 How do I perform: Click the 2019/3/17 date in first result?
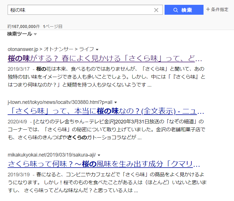pos(19,69)
